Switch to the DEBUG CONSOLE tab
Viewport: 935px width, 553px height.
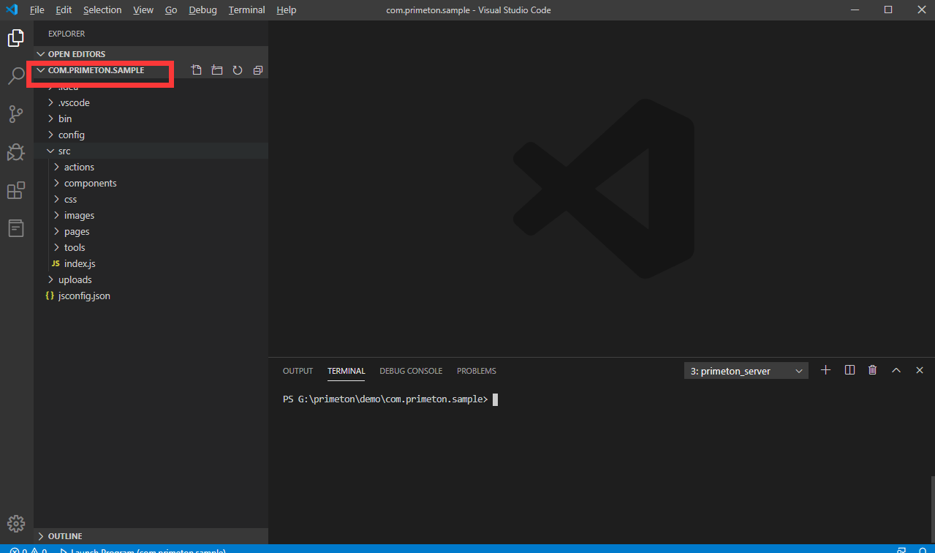[x=411, y=371]
